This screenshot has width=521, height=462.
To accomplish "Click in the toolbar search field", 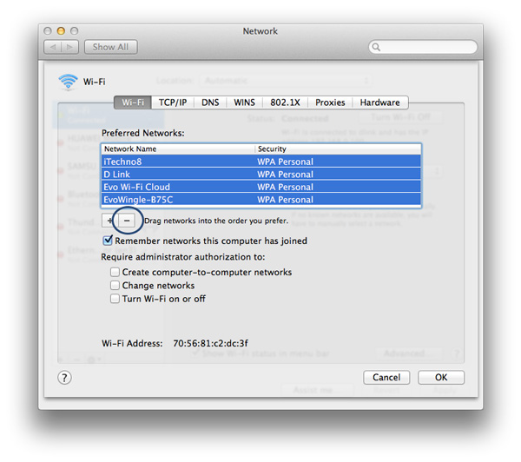I will [423, 47].
